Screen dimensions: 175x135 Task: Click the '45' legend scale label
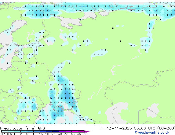coord(79,134)
